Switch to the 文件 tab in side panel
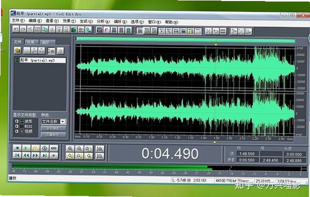 18,42
